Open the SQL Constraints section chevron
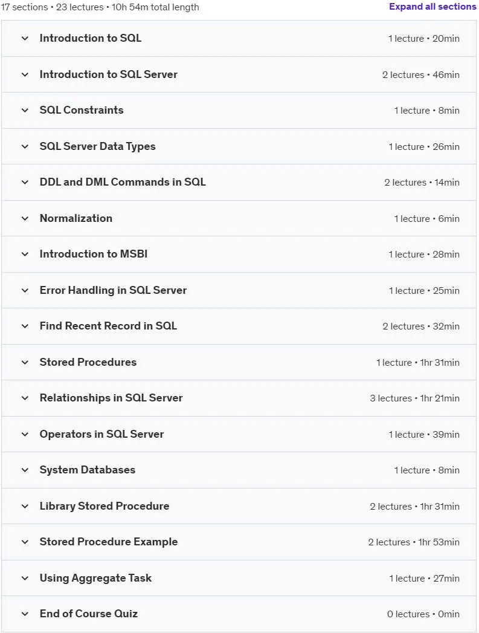The height and width of the screenshot is (633, 479). (25, 110)
